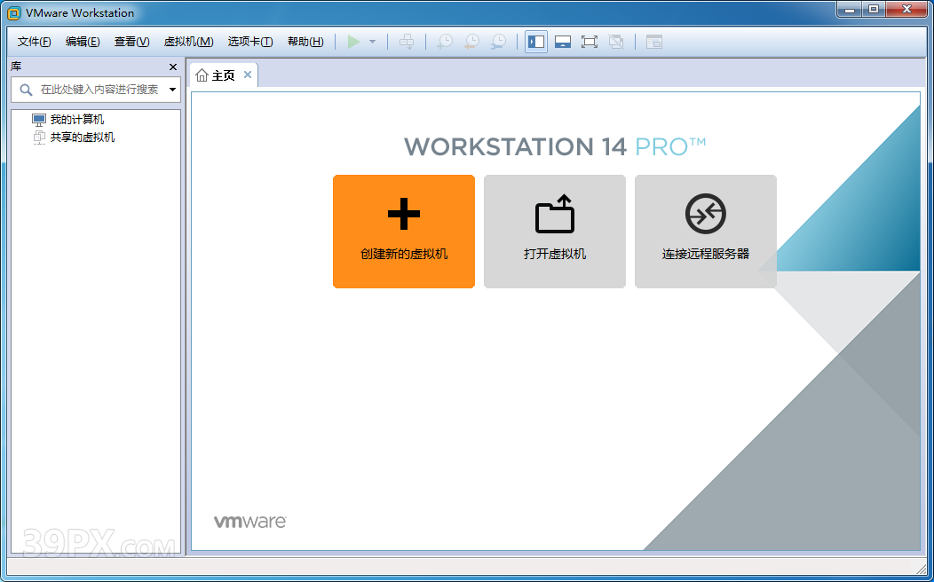Click the VMware Workstation title bar icon

point(13,12)
